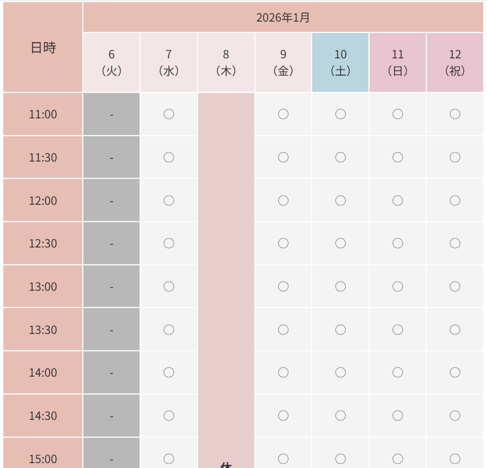Select the 13:00 slot on holiday the 12th
Viewport: 487px width, 468px height.
tap(455, 286)
